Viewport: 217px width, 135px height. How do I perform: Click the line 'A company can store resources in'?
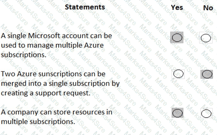(x=56, y=112)
